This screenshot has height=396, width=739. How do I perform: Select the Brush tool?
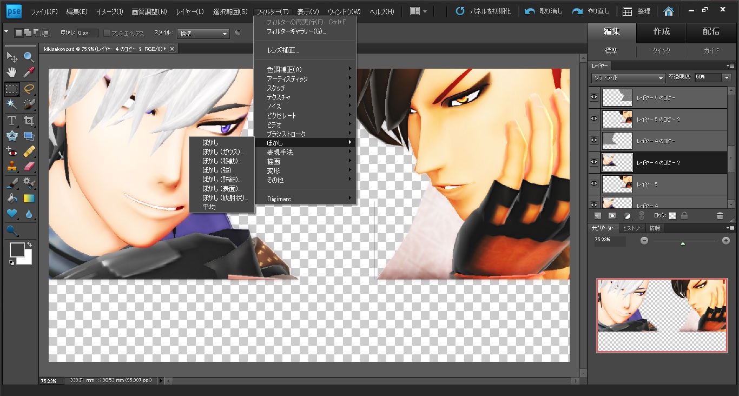coord(12,183)
